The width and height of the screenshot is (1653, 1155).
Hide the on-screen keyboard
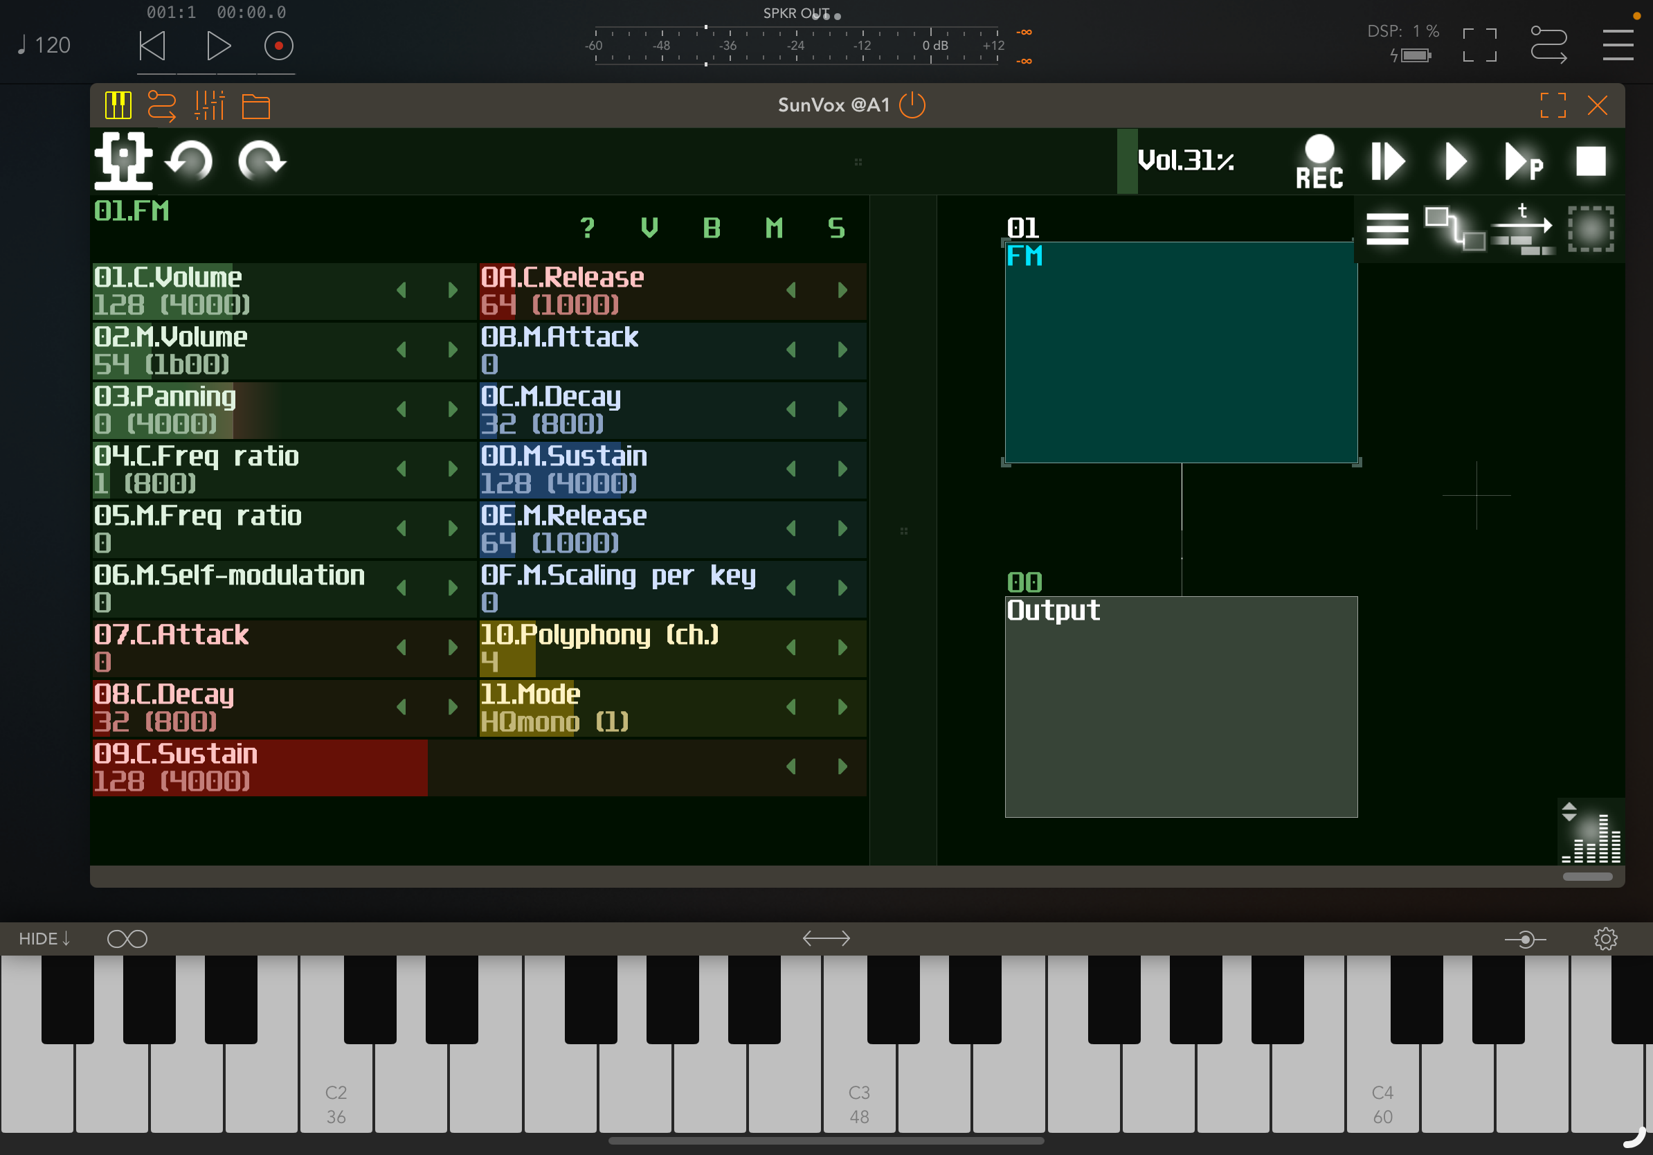(44, 938)
